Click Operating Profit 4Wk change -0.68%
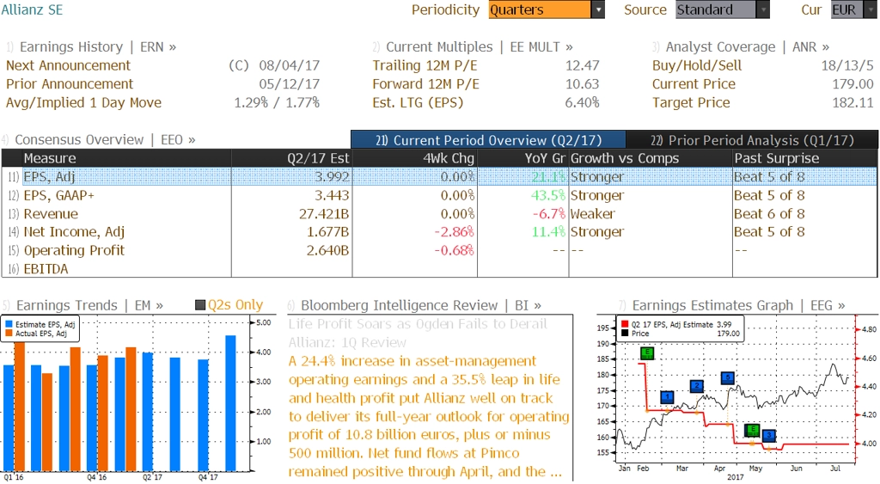Screen dimensions: 880x484 (x=454, y=250)
